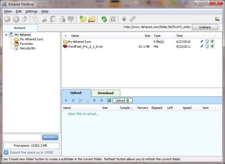The height and width of the screenshot is (164, 225).
Task: Open the Edit menu
Action: (19, 11)
